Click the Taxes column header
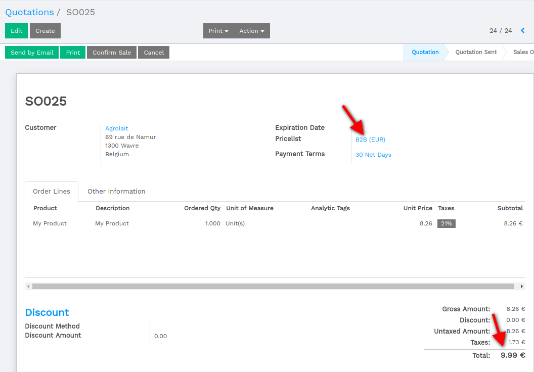The width and height of the screenshot is (534, 372). coord(446,208)
